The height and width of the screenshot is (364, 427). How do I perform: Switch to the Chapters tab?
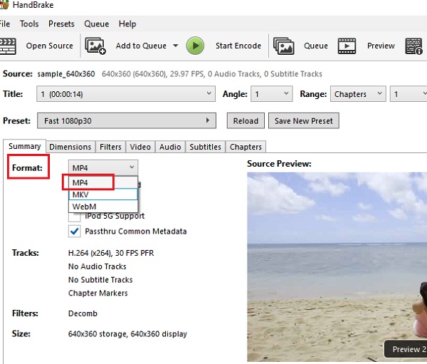[x=246, y=147]
